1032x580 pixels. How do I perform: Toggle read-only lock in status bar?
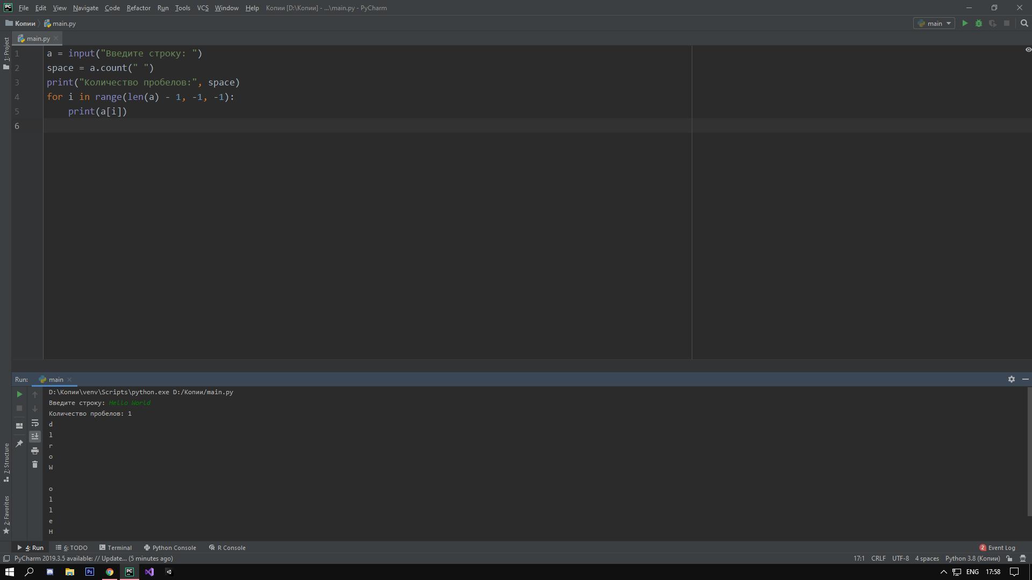click(1009, 559)
